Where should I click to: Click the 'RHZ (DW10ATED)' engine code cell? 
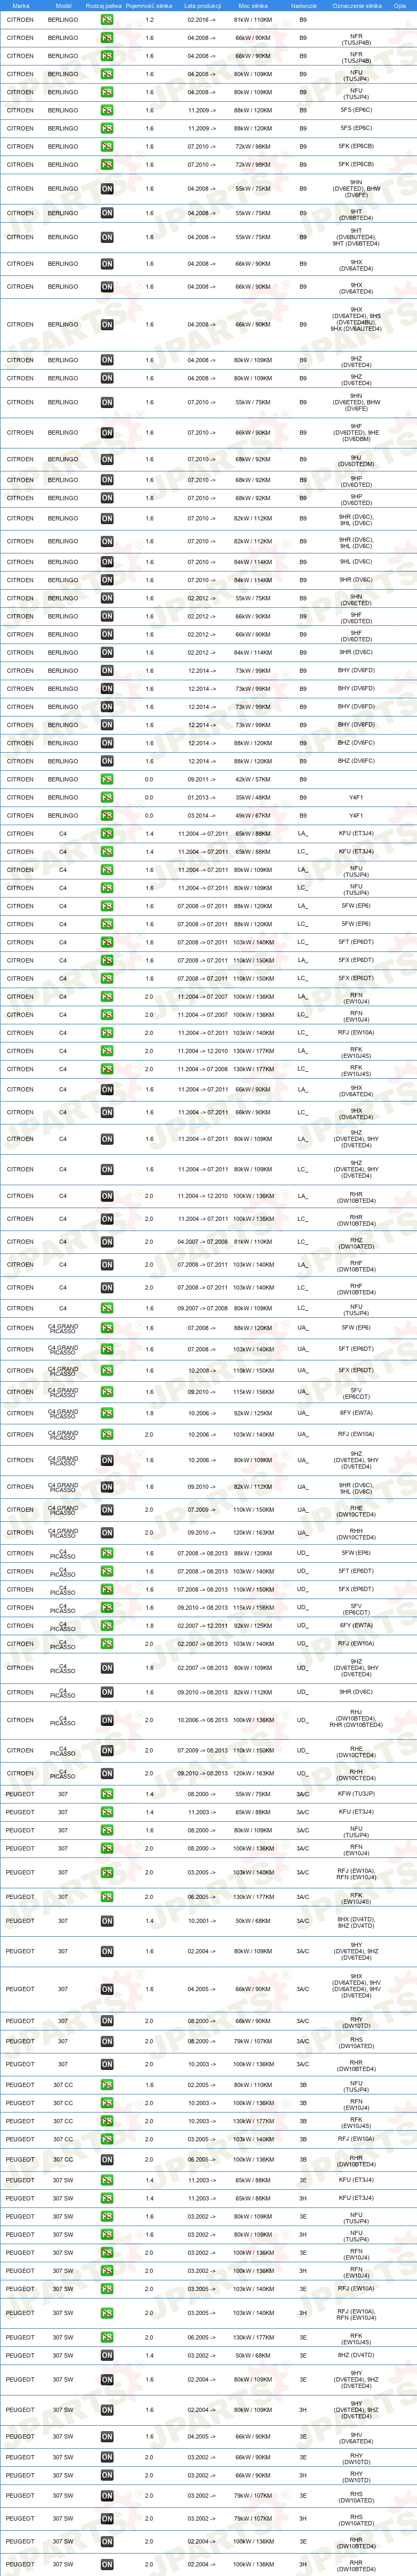pyautogui.click(x=357, y=1243)
